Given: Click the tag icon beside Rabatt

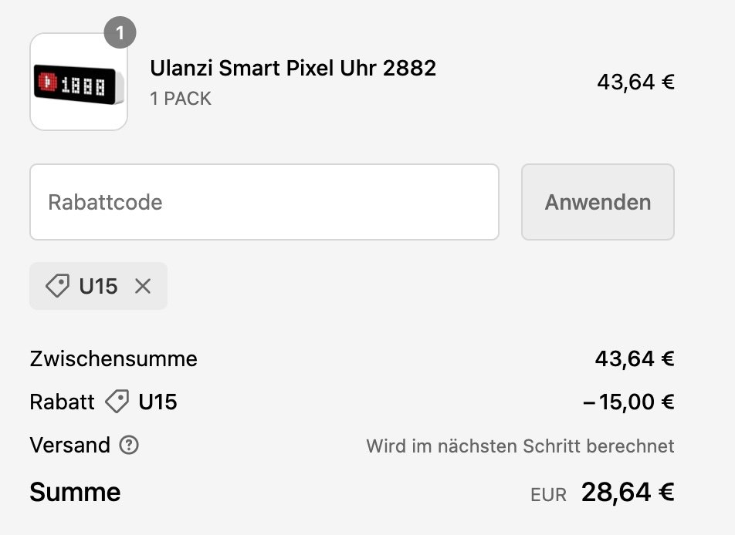Looking at the screenshot, I should 117,402.
